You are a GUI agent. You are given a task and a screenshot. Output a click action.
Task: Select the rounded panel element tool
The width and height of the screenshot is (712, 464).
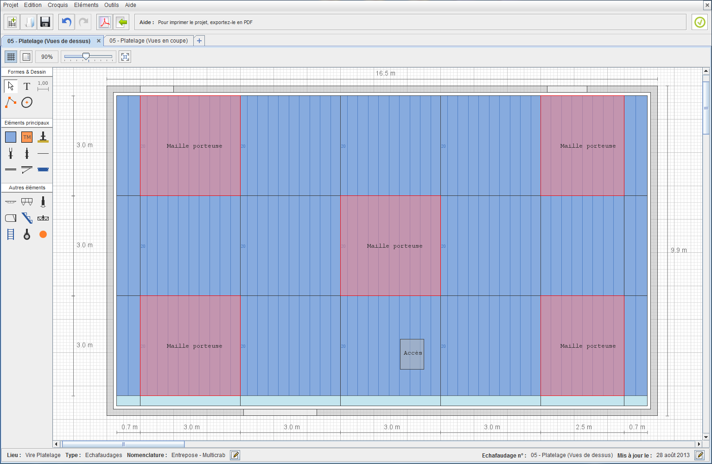click(11, 218)
